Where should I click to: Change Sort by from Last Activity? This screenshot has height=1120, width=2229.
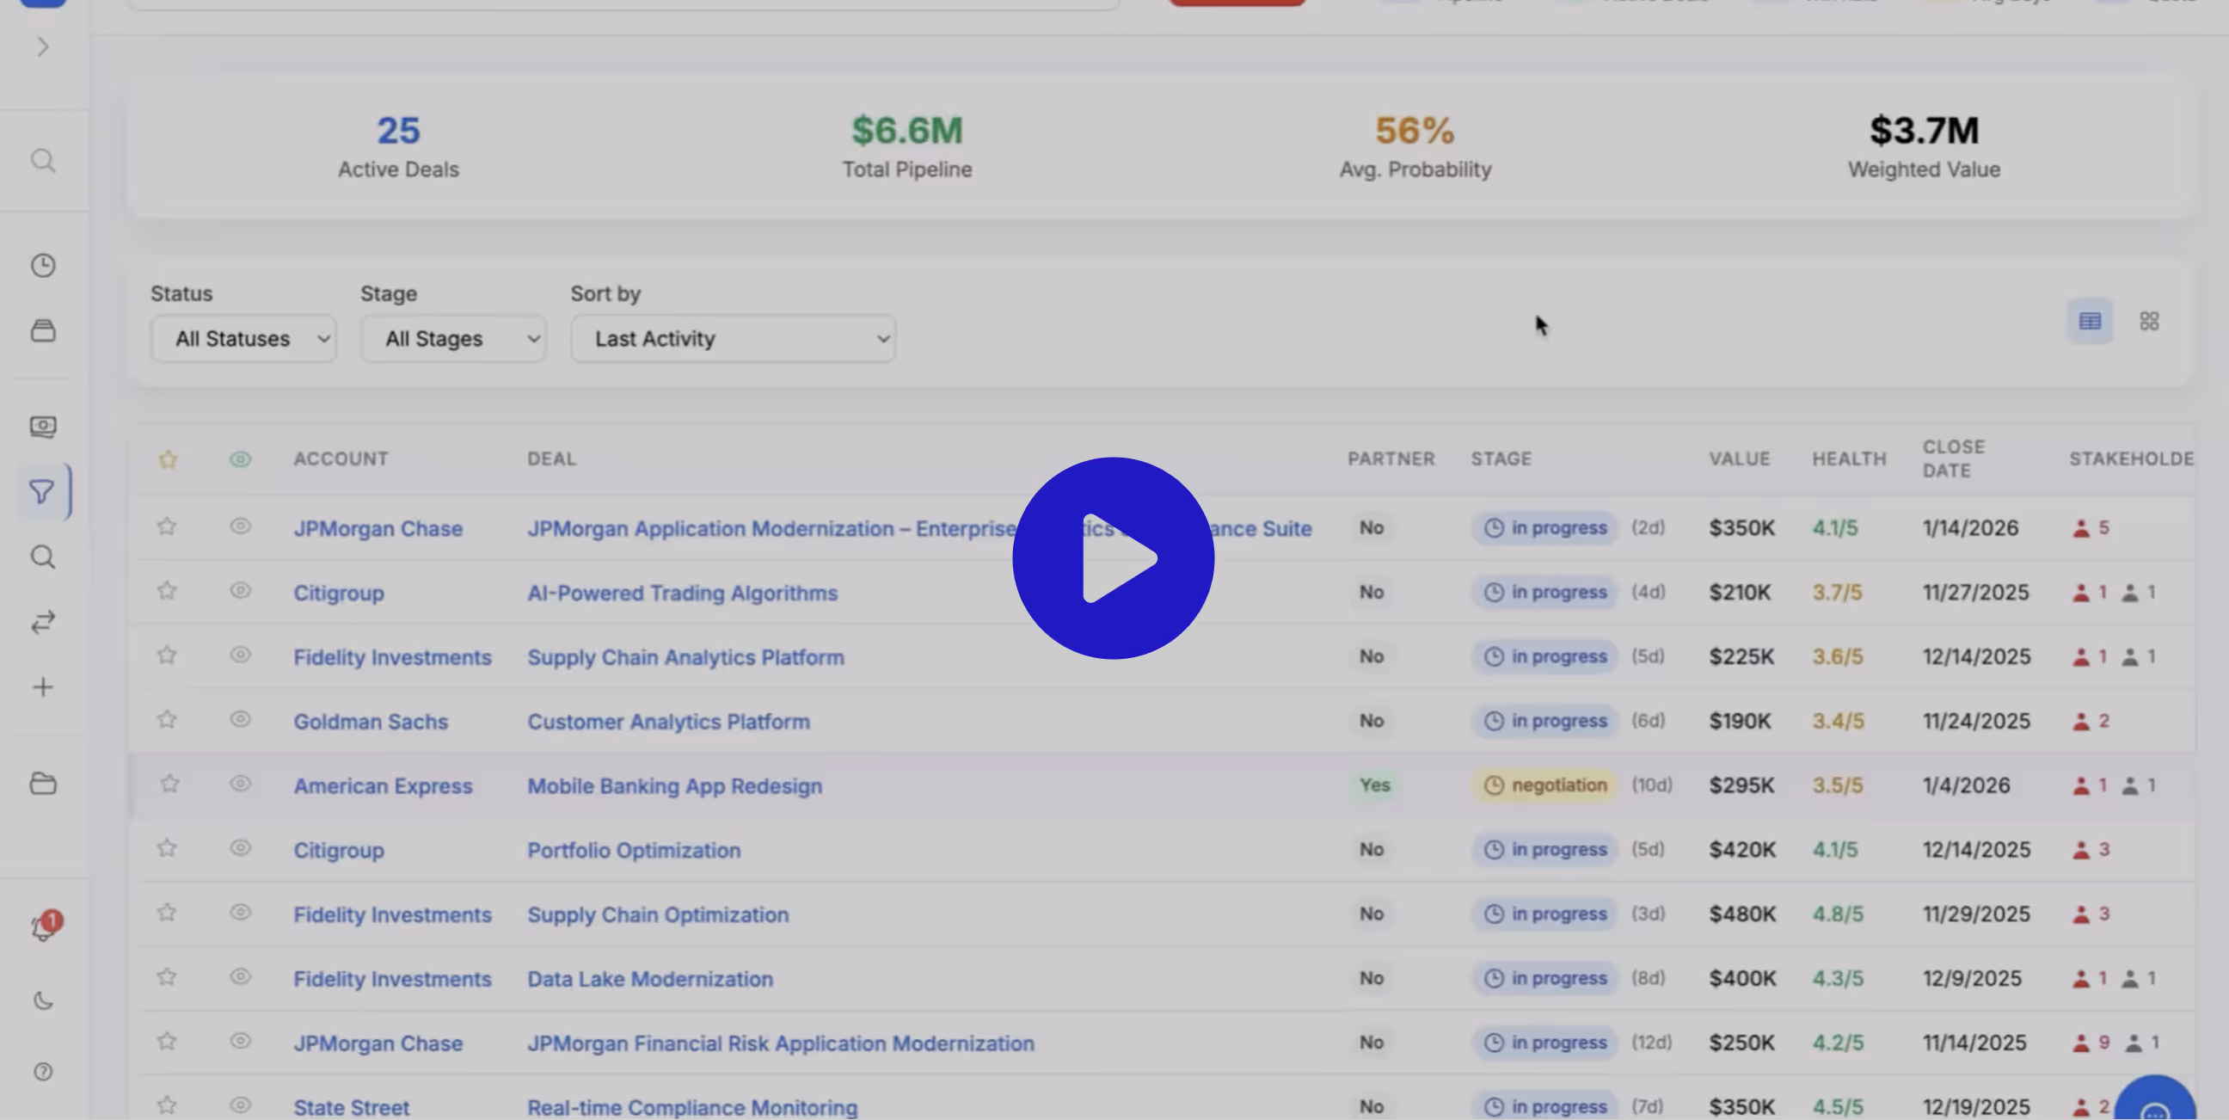732,338
